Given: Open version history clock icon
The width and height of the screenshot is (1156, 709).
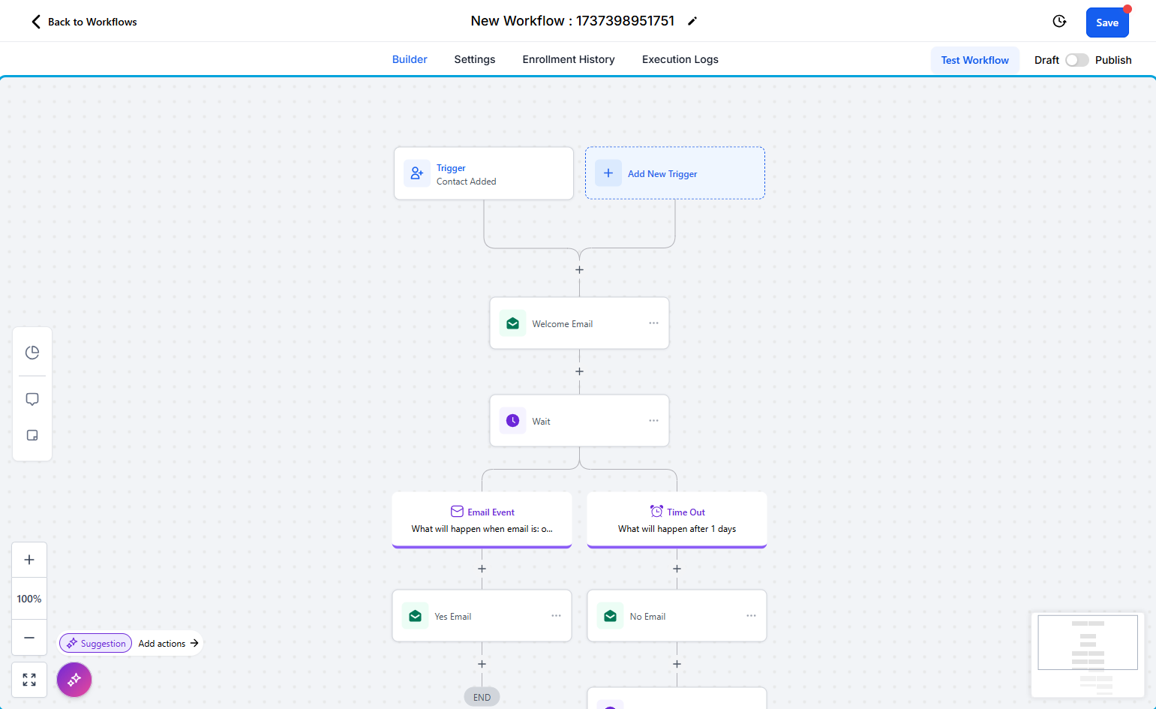Looking at the screenshot, I should (1059, 21).
